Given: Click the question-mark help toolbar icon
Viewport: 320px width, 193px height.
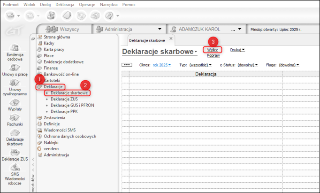Looking at the screenshot, I should [x=109, y=15].
